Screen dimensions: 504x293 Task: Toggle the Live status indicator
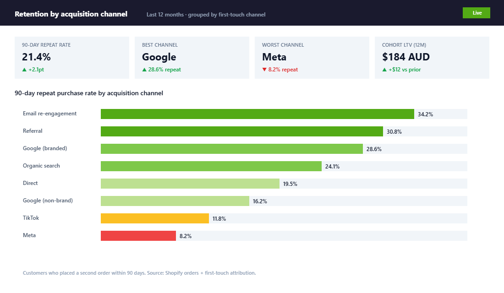(x=477, y=12)
